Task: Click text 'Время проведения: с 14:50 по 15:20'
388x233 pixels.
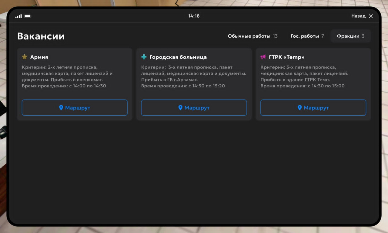Action: [x=183, y=86]
